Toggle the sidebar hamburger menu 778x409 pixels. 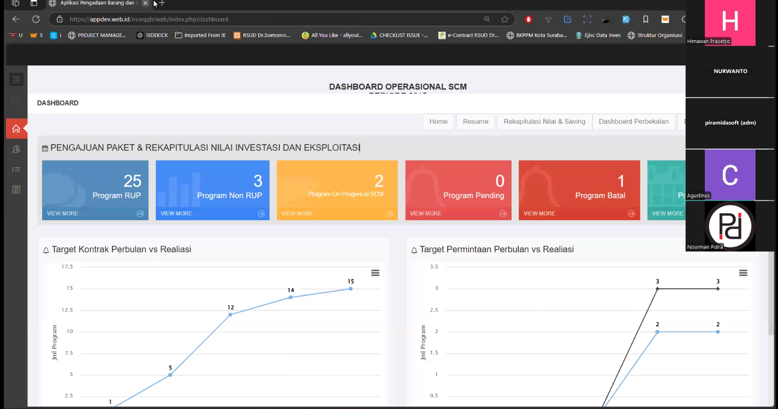point(16,79)
